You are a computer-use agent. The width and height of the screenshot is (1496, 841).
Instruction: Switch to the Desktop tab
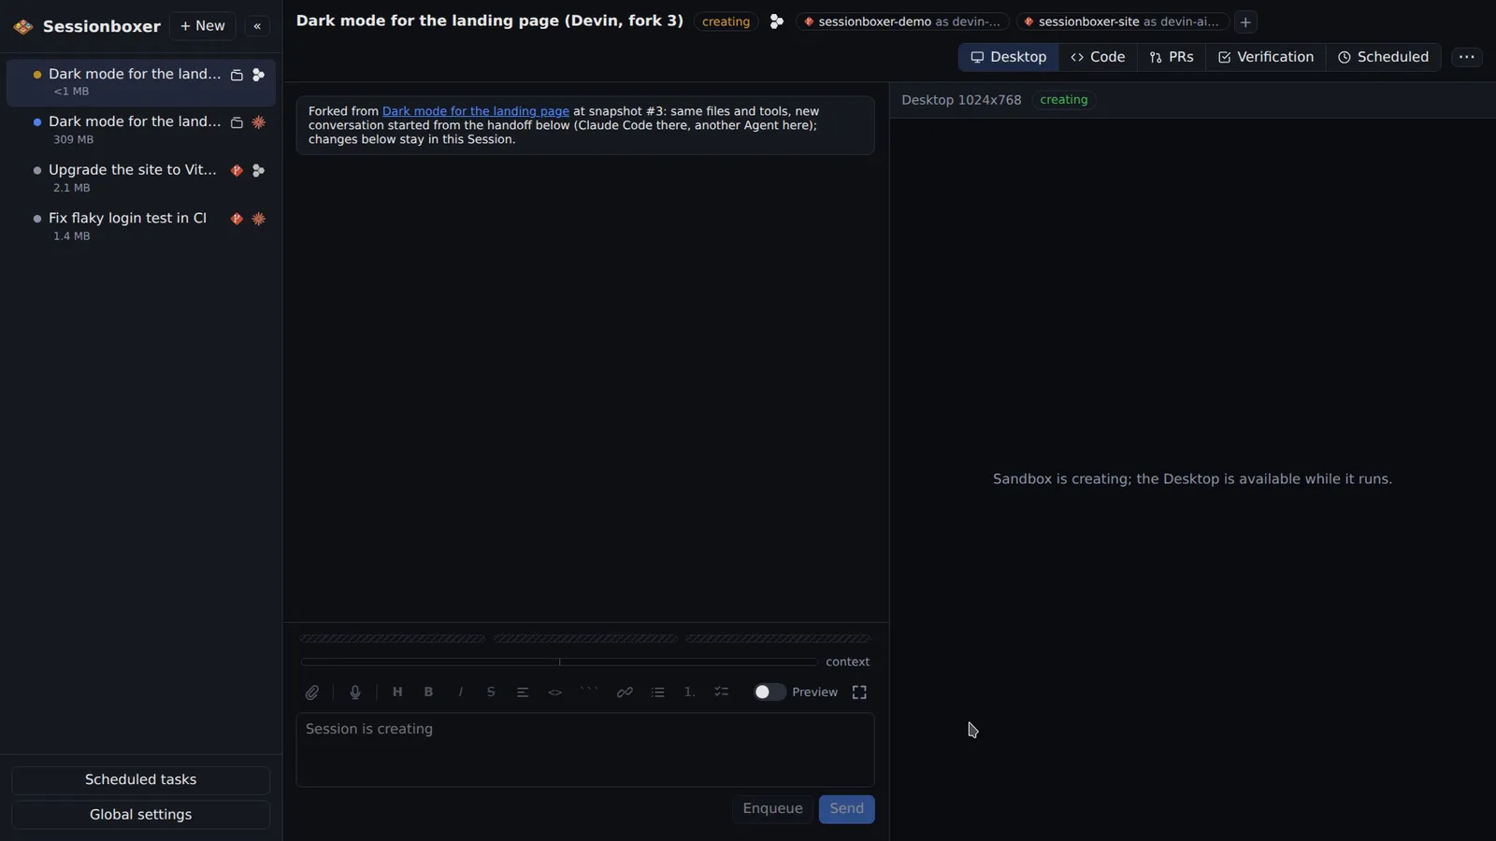(x=1008, y=57)
